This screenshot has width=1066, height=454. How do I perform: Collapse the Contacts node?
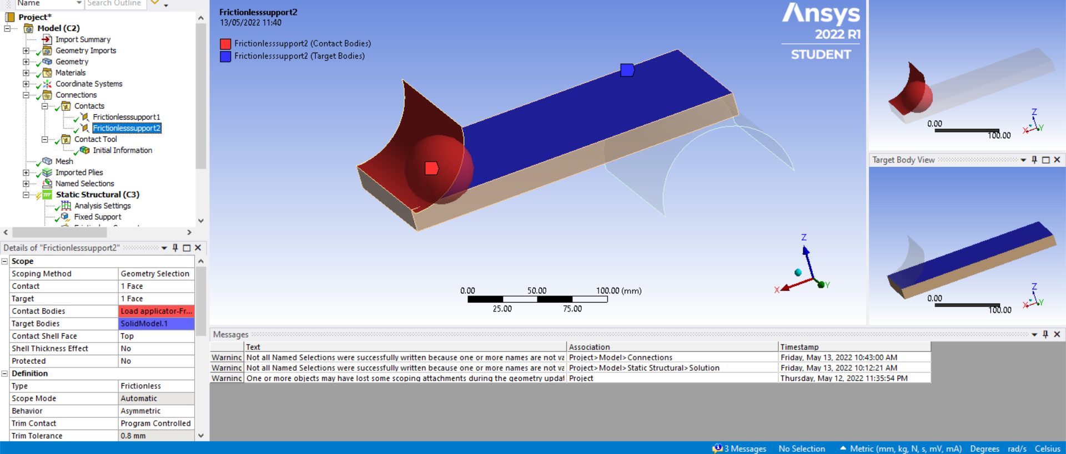click(x=45, y=106)
